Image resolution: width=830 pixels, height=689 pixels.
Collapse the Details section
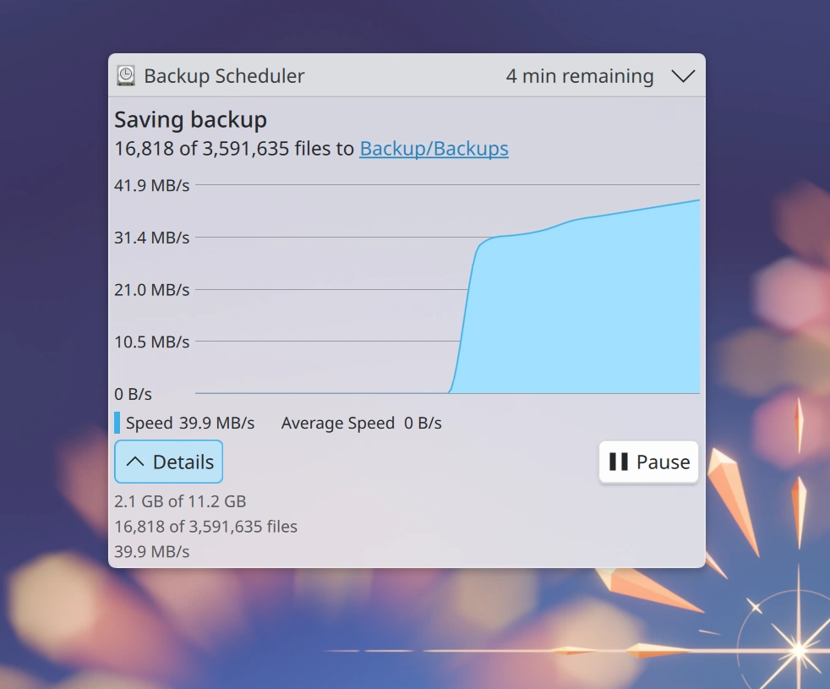pos(168,462)
